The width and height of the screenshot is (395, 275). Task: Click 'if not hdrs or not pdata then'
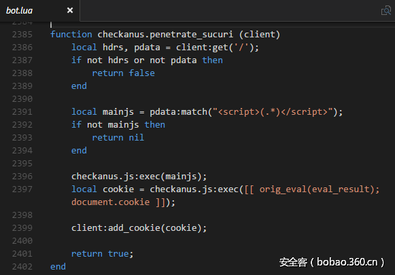tap(147, 60)
